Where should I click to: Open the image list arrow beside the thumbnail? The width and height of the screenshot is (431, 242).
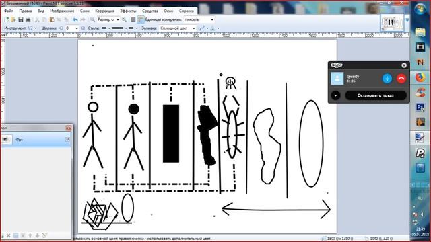coord(407,20)
